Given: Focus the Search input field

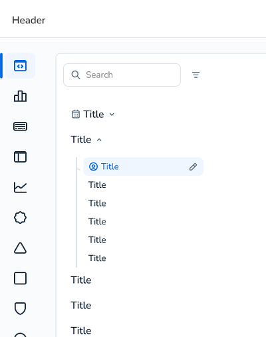Looking at the screenshot, I should click(x=122, y=75).
